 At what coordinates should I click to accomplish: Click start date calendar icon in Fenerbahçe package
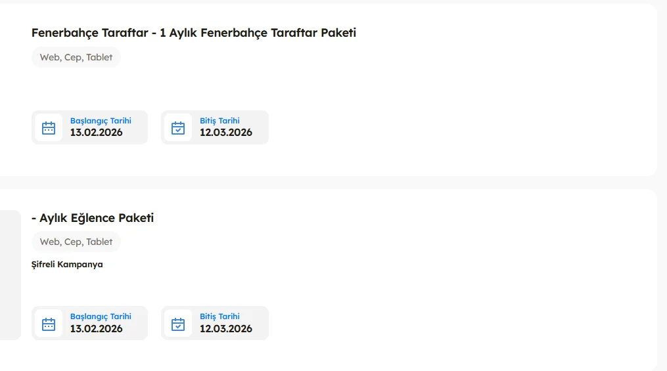point(49,128)
